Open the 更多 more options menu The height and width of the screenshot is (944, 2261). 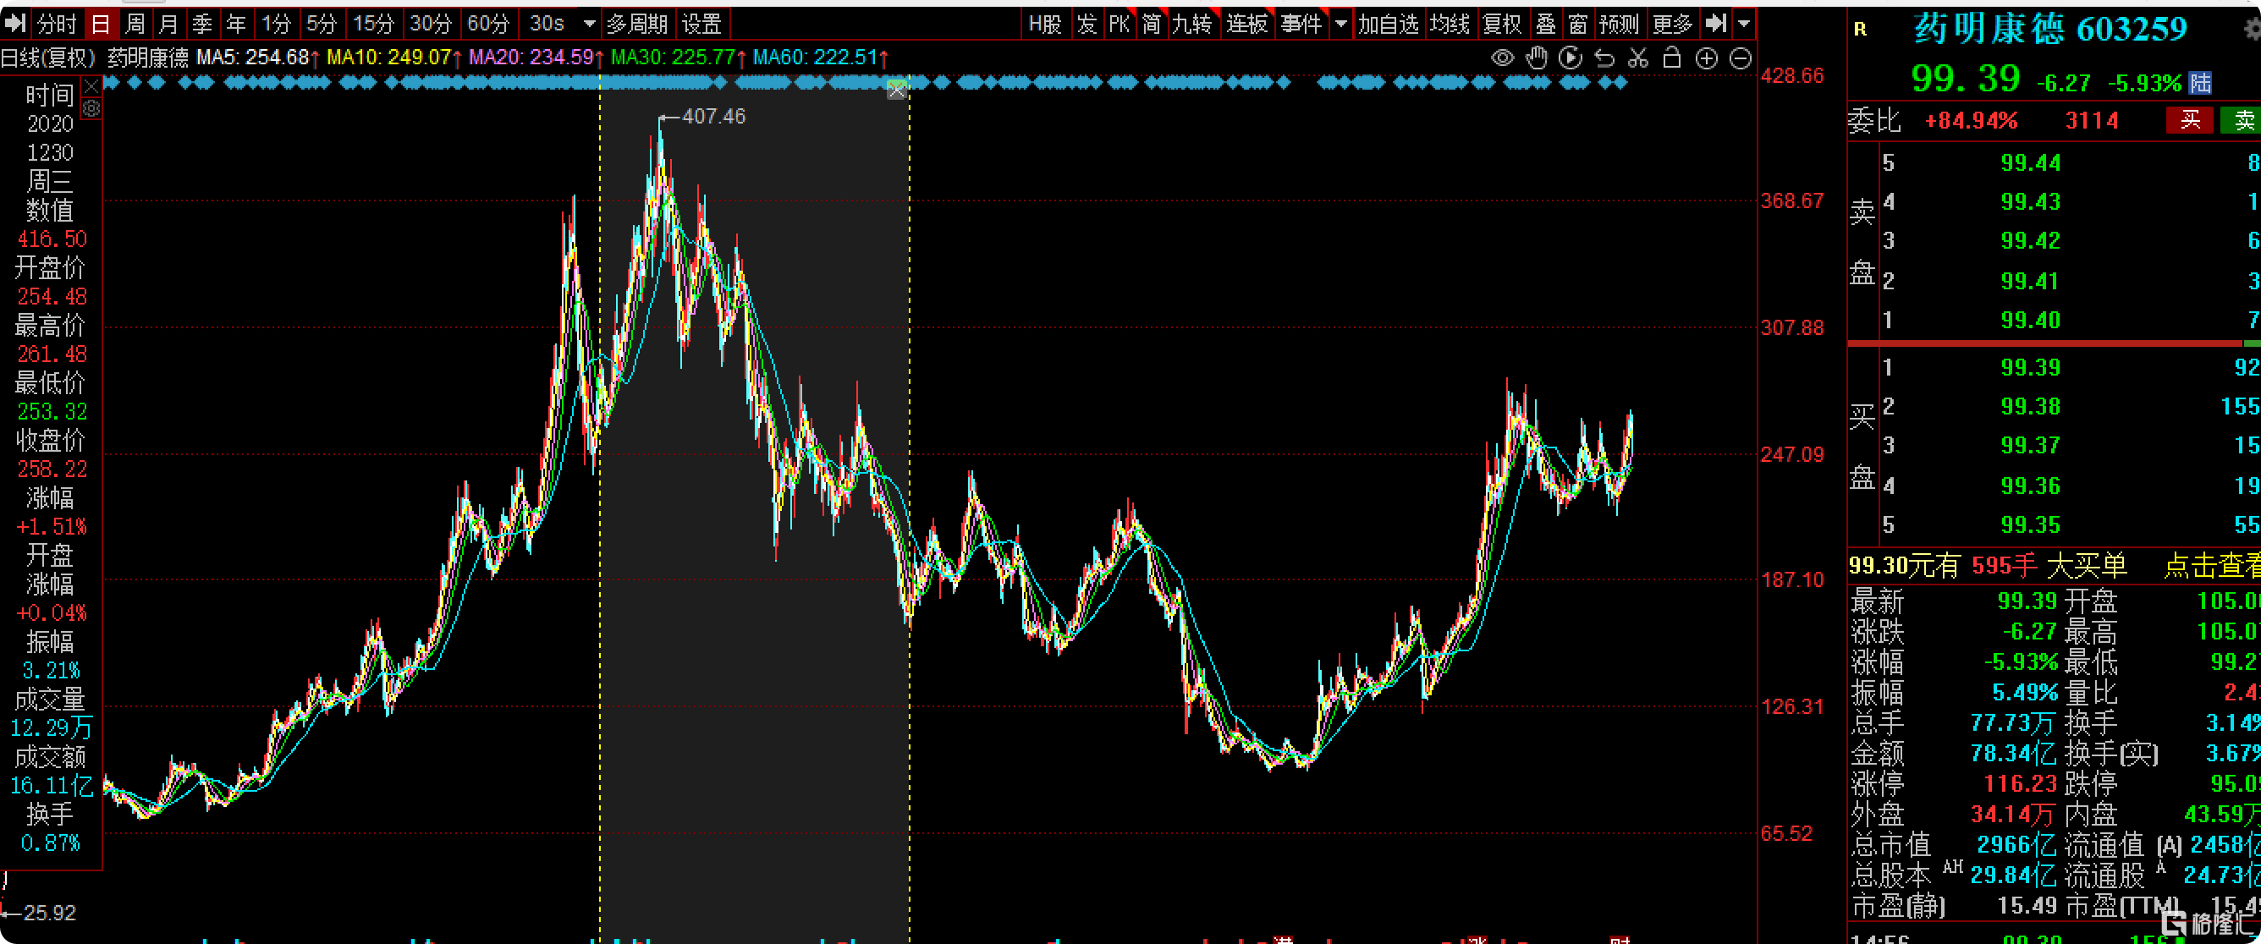[1672, 24]
